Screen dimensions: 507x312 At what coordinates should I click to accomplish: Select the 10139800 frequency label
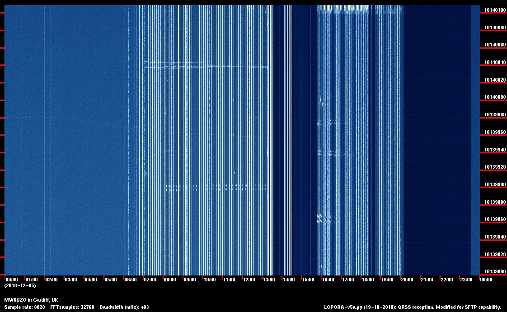pos(494,271)
